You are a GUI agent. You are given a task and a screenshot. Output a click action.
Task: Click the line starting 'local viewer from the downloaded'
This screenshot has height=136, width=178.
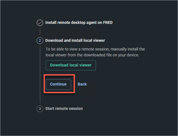pyautogui.click(x=93, y=55)
